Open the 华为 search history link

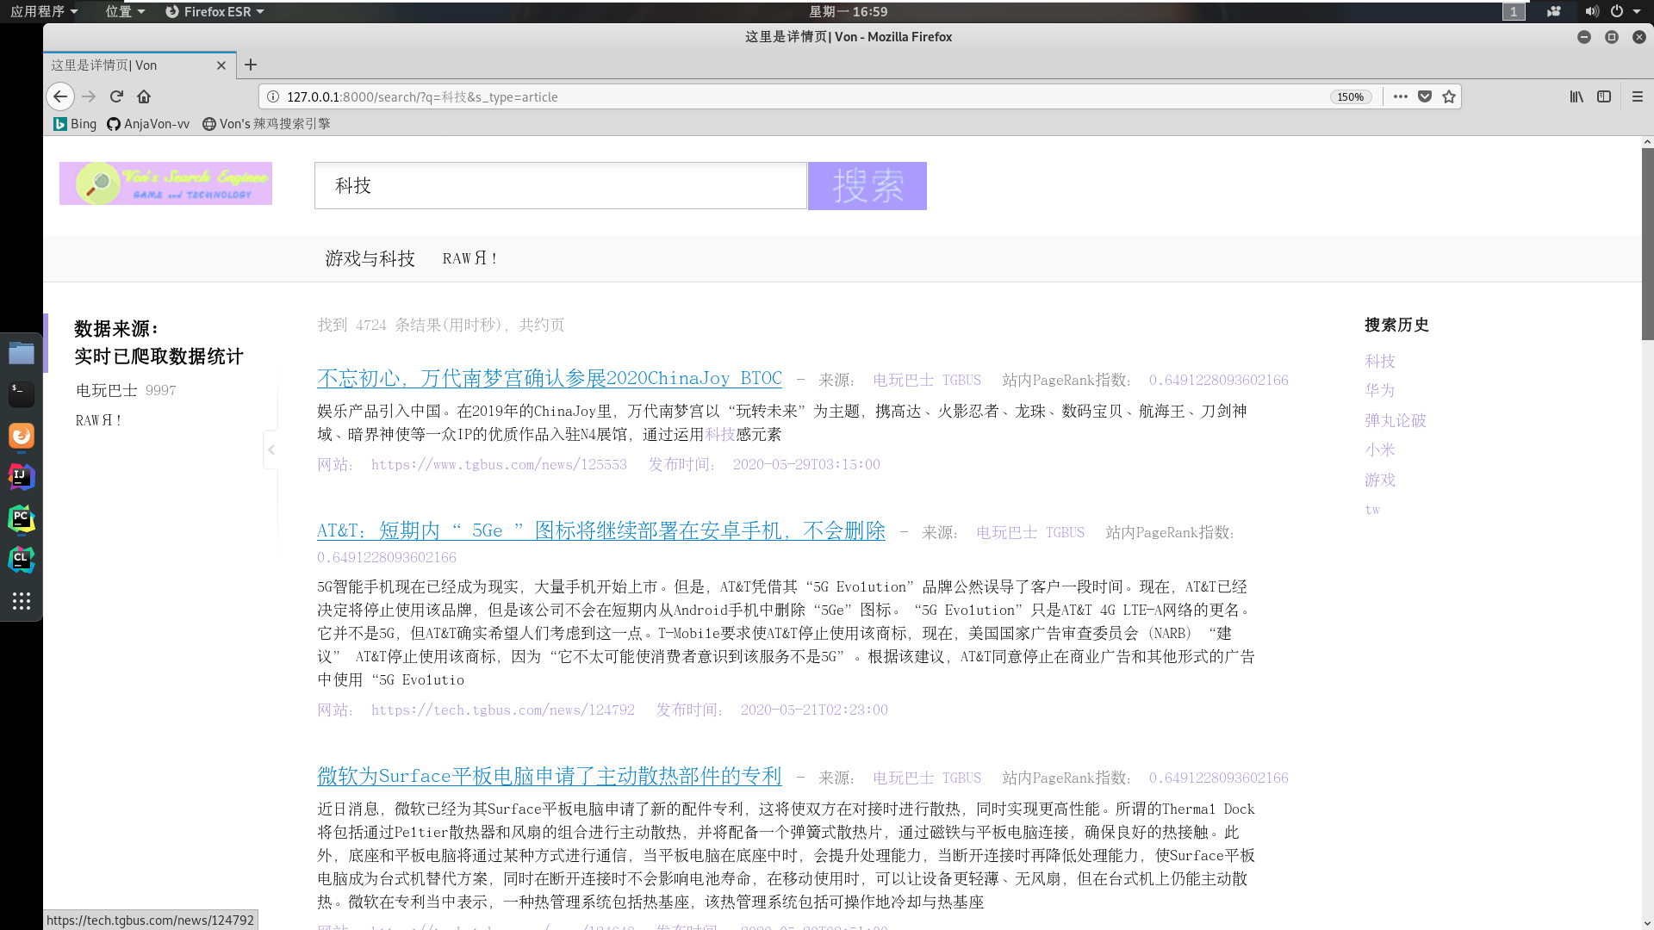[1379, 390]
